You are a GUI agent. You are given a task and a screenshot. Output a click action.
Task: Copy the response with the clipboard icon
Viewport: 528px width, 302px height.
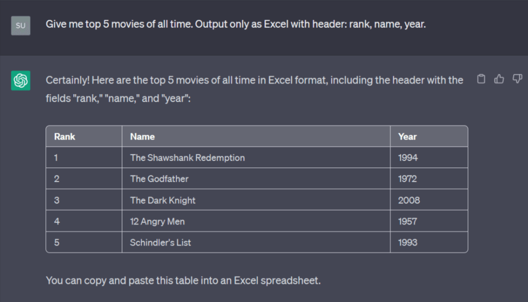pos(481,79)
